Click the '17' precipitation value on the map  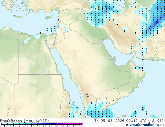point(150,29)
